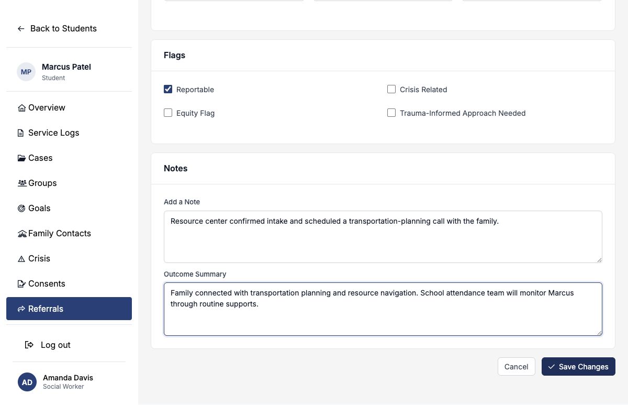
Task: Navigate to Groups
Action: (69, 183)
